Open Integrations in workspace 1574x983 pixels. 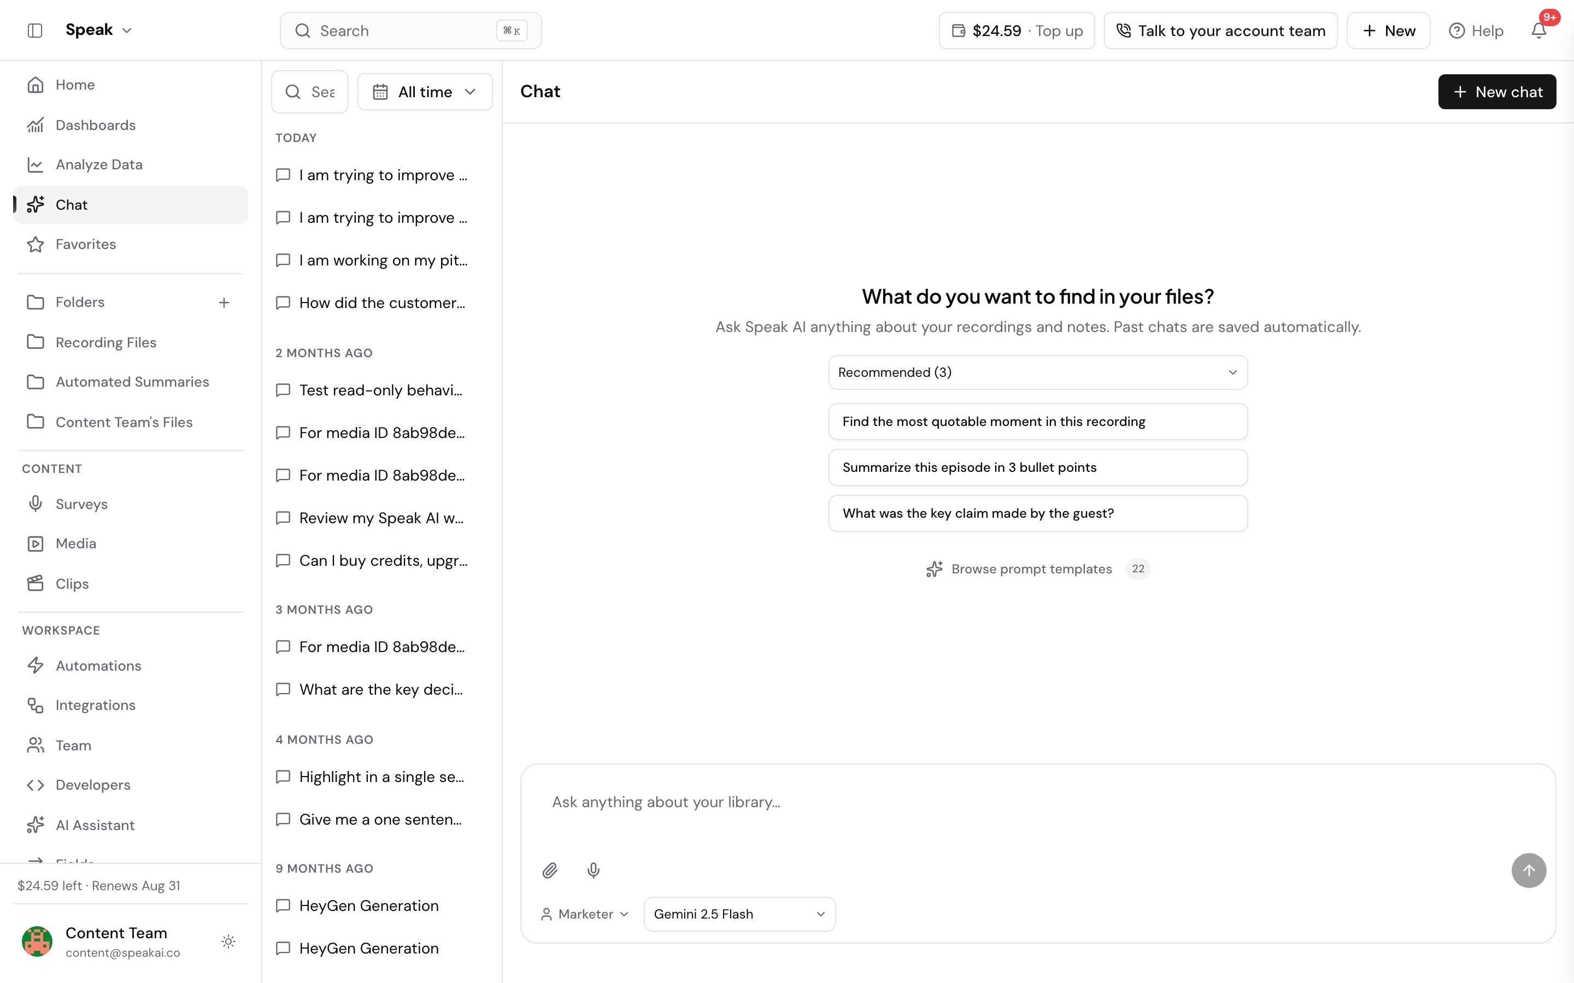(130, 706)
